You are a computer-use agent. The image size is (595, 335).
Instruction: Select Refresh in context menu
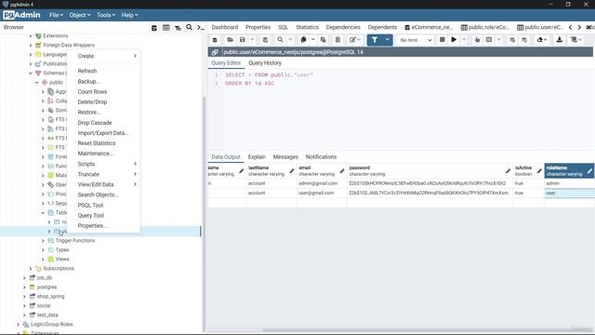[86, 71]
